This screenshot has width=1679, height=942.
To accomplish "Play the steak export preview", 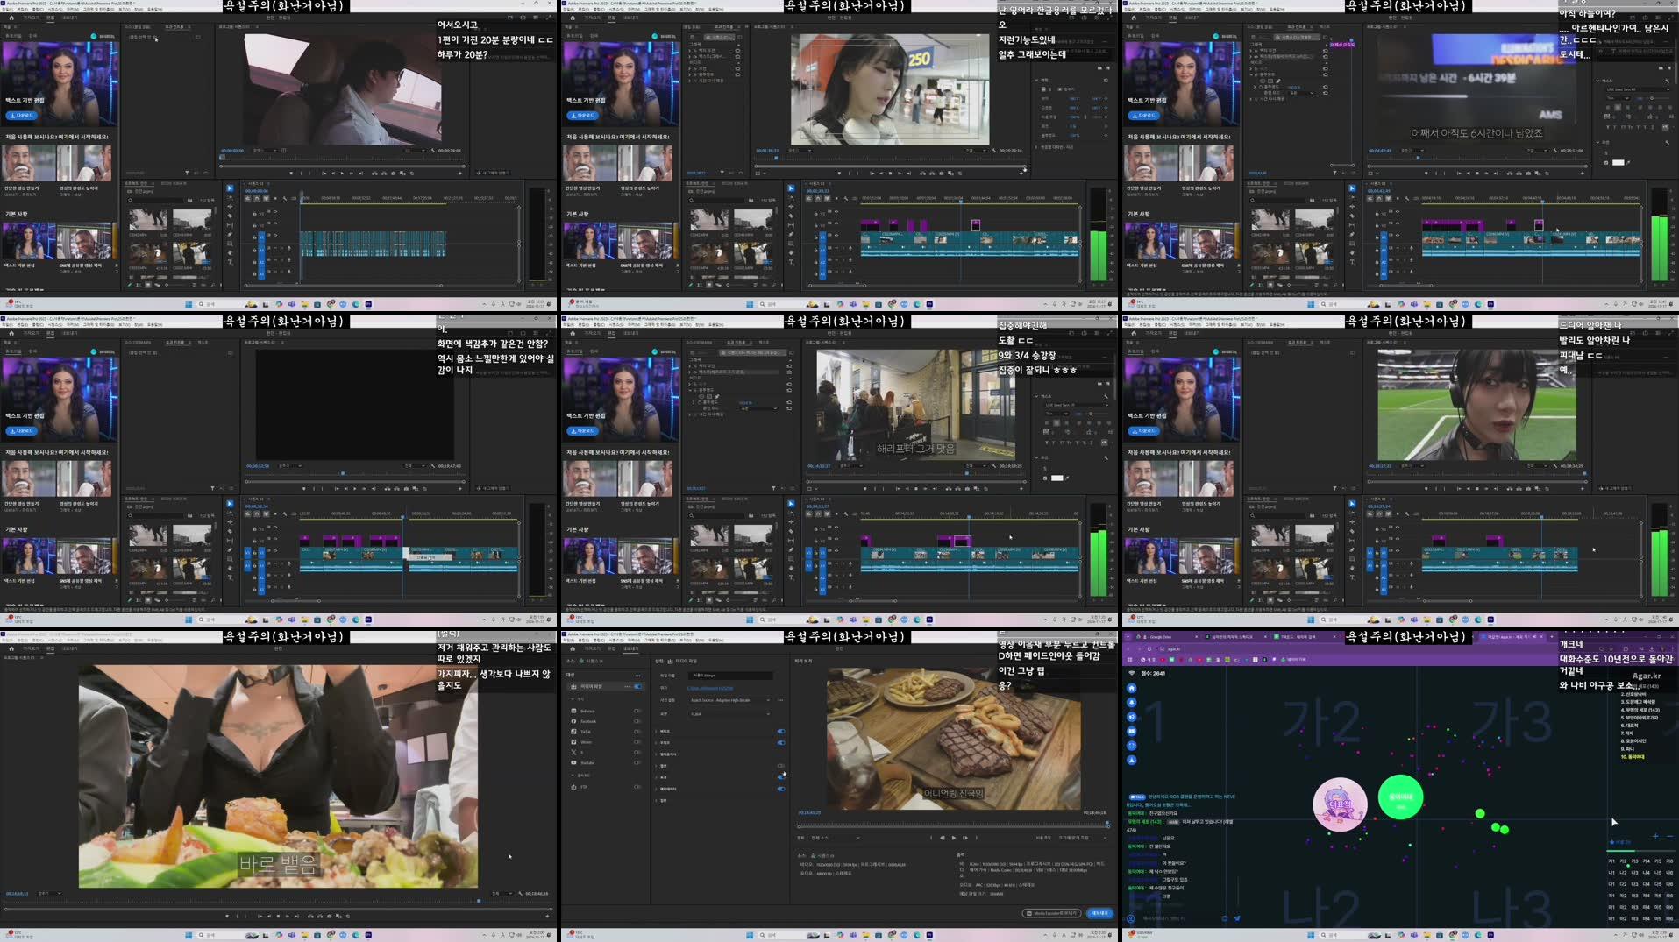I will click(953, 838).
